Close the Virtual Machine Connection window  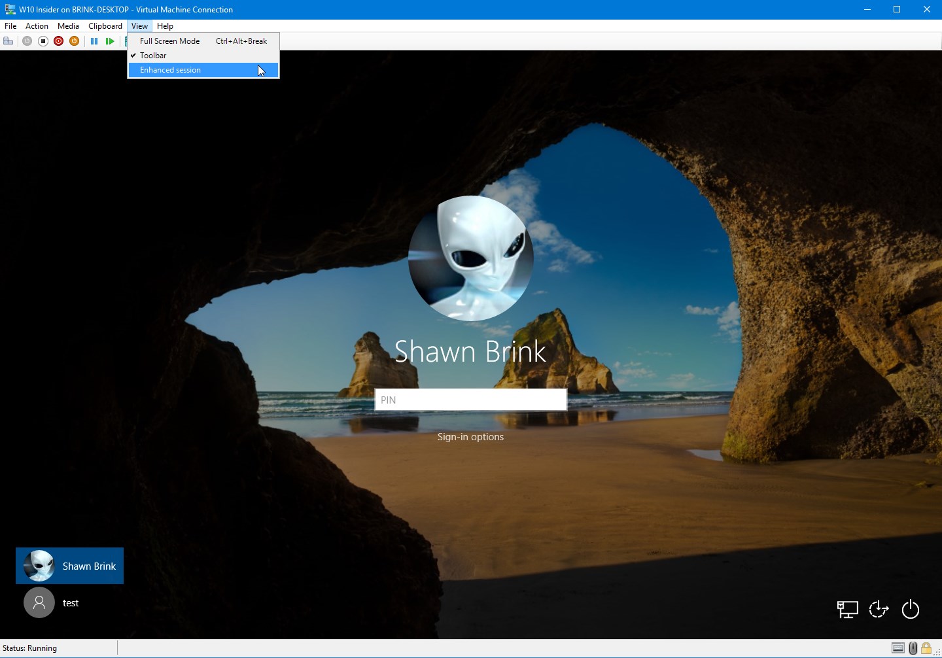click(x=927, y=9)
